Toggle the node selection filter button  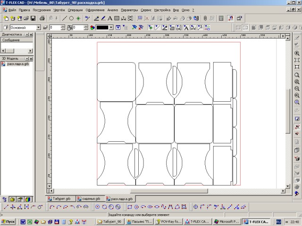pos(150,28)
